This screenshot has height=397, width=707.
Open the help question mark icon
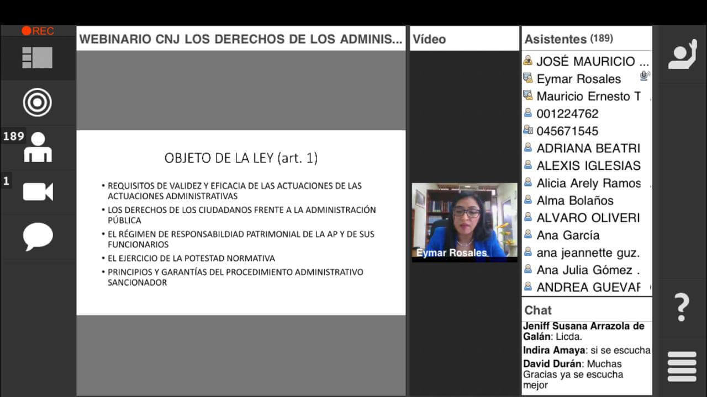pyautogui.click(x=682, y=307)
